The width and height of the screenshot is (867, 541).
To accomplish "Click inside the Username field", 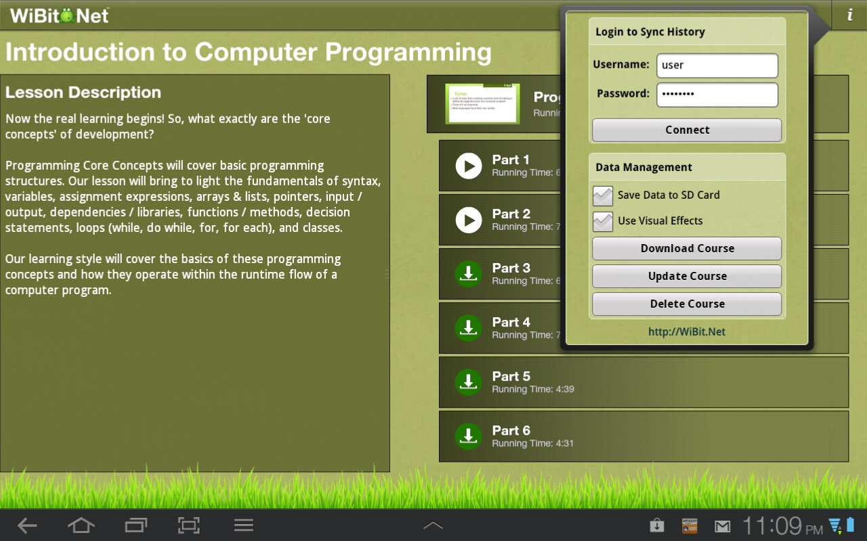I will pyautogui.click(x=717, y=65).
